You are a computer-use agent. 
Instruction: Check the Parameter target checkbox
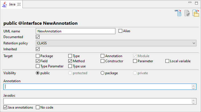pos(135,61)
